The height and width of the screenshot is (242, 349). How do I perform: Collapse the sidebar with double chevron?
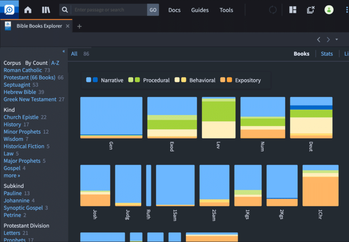click(x=63, y=51)
